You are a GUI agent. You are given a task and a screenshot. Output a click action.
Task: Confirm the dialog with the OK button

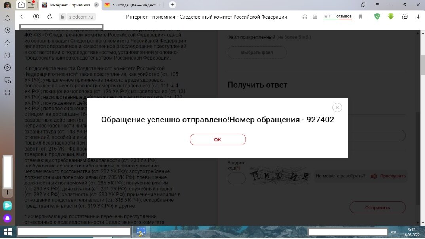[x=218, y=139]
